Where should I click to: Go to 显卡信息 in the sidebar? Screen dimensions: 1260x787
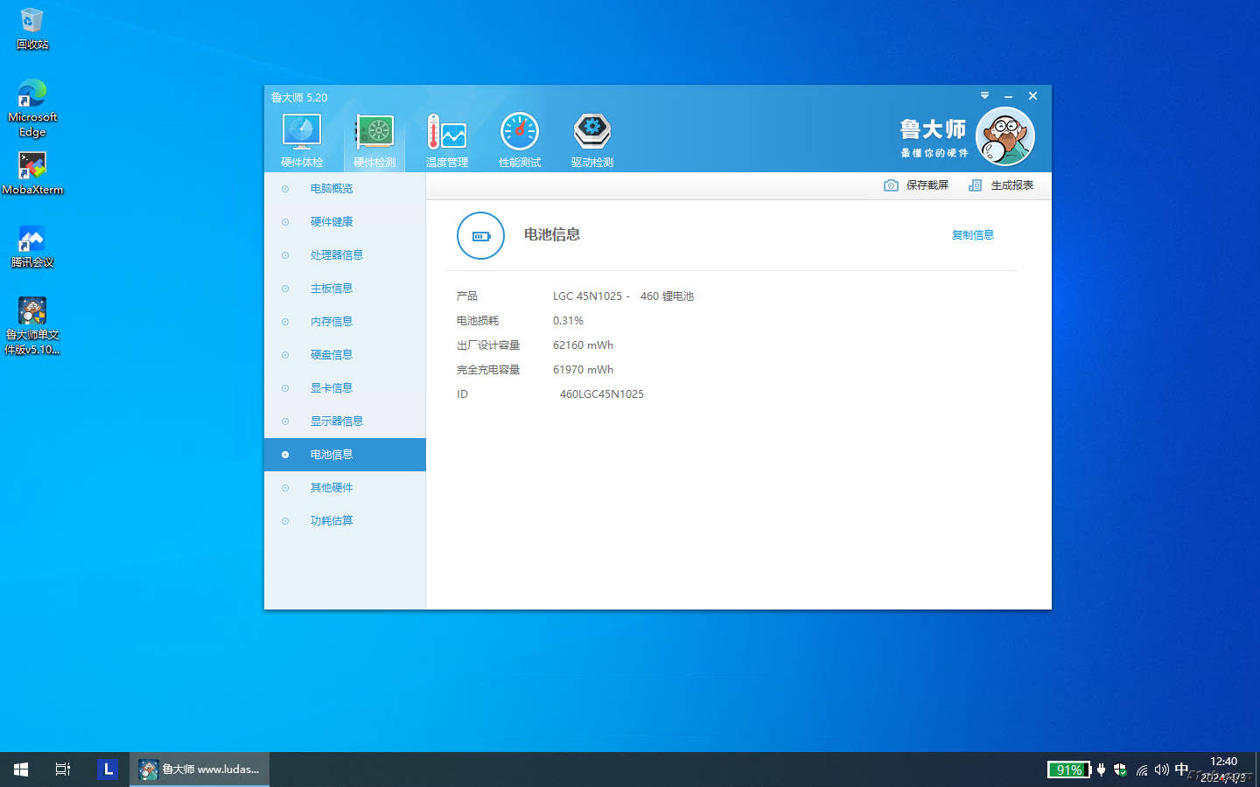(x=332, y=388)
